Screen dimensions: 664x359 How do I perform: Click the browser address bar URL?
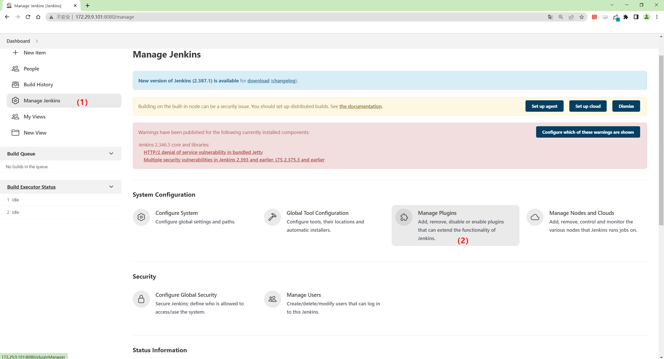coord(105,17)
